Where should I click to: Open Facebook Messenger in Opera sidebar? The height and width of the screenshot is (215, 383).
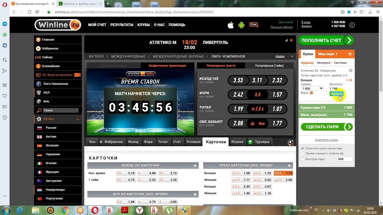[x=5, y=24]
